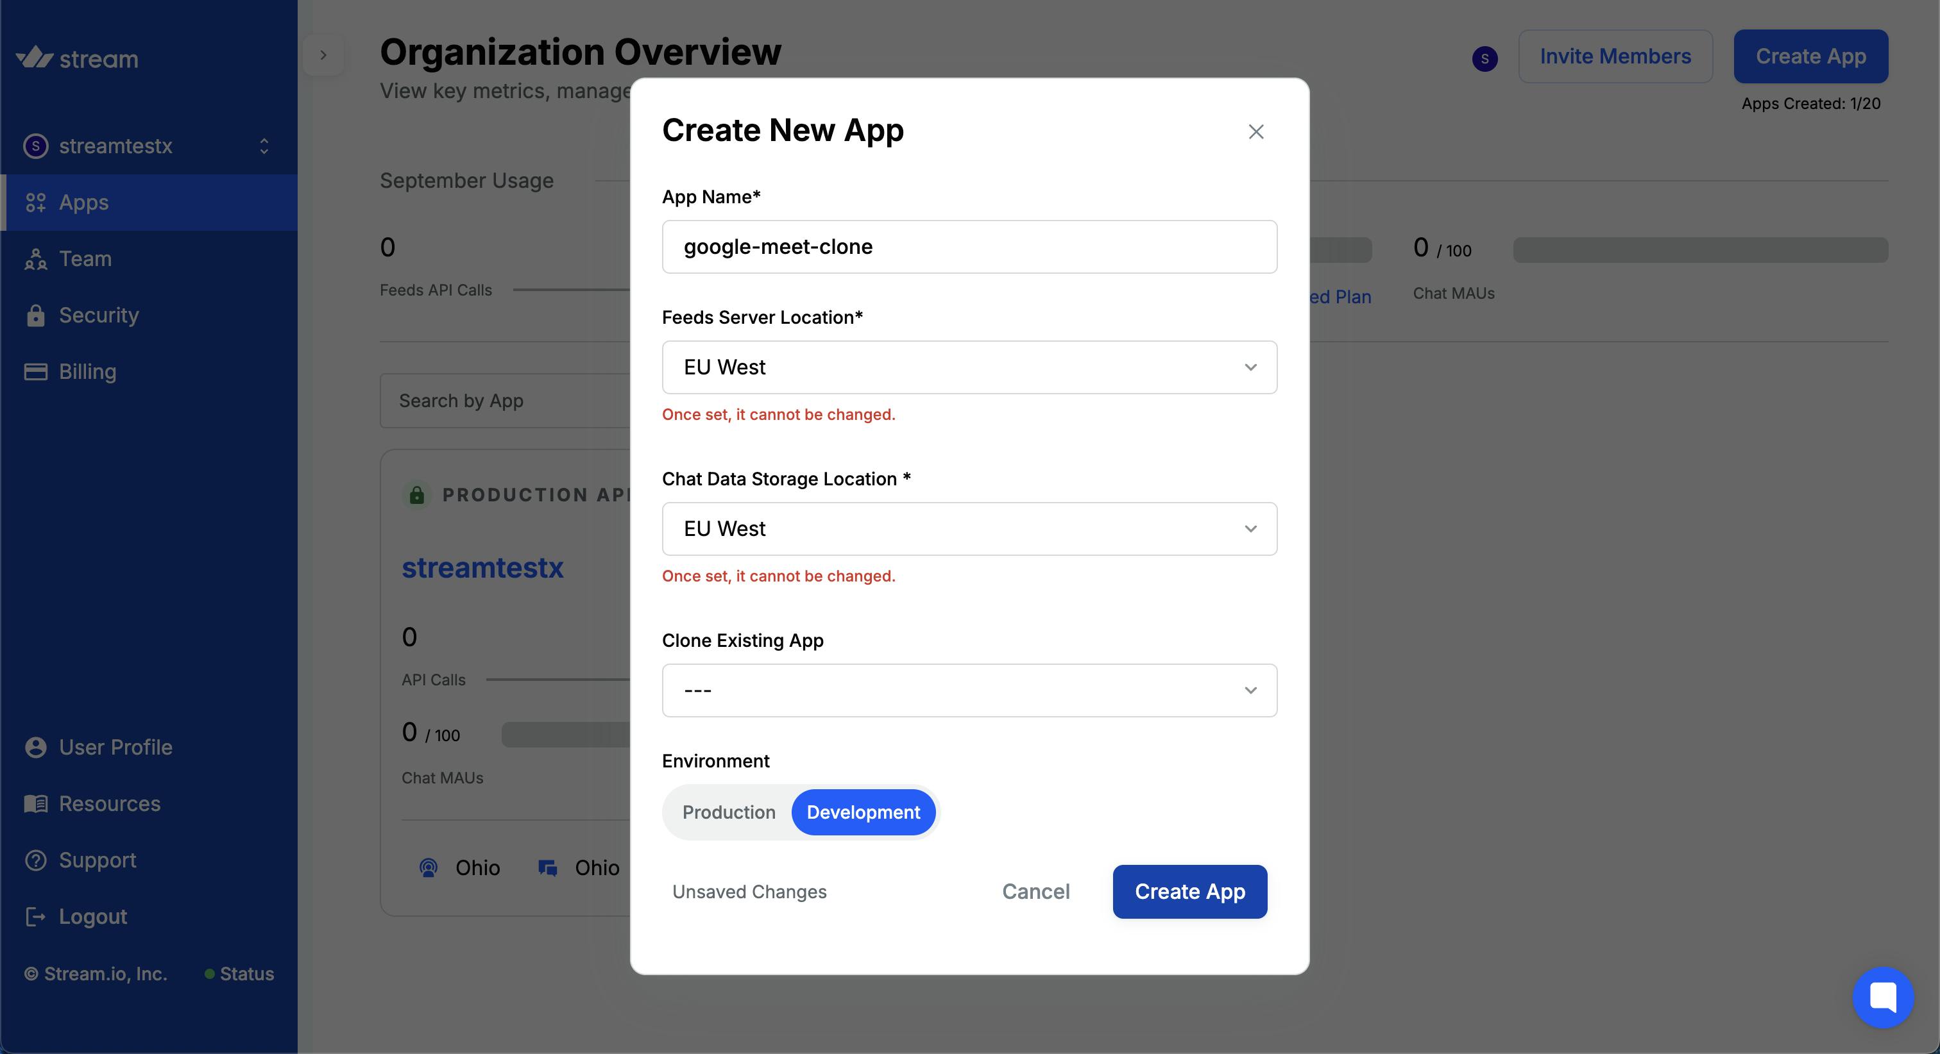The height and width of the screenshot is (1054, 1940).
Task: Click Invite Members button
Action: pyautogui.click(x=1615, y=56)
